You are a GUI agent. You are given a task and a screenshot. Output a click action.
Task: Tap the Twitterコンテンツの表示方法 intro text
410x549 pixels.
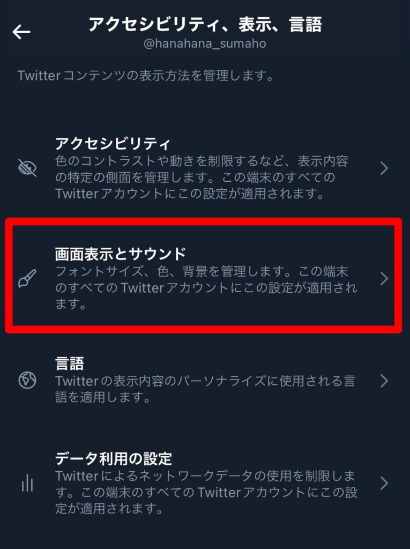[145, 76]
